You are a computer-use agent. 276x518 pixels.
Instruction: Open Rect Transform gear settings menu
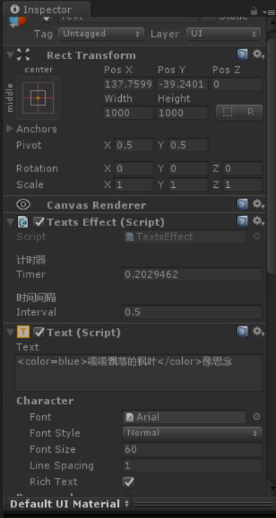pyautogui.click(x=259, y=55)
